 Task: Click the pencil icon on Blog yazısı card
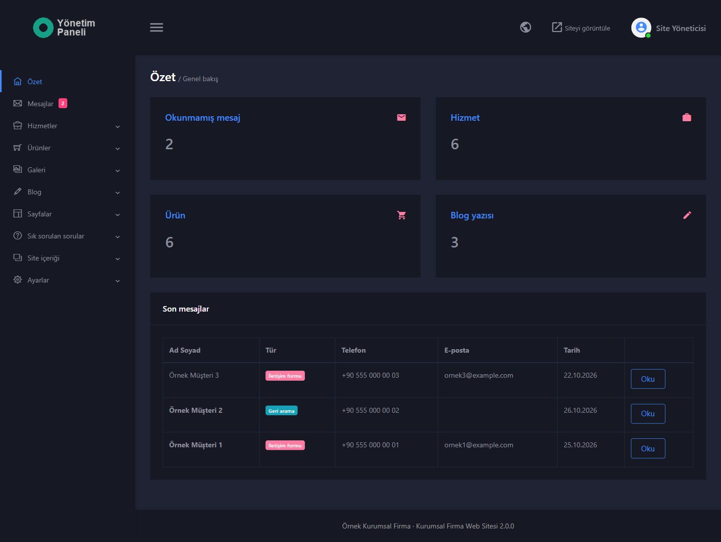(687, 215)
